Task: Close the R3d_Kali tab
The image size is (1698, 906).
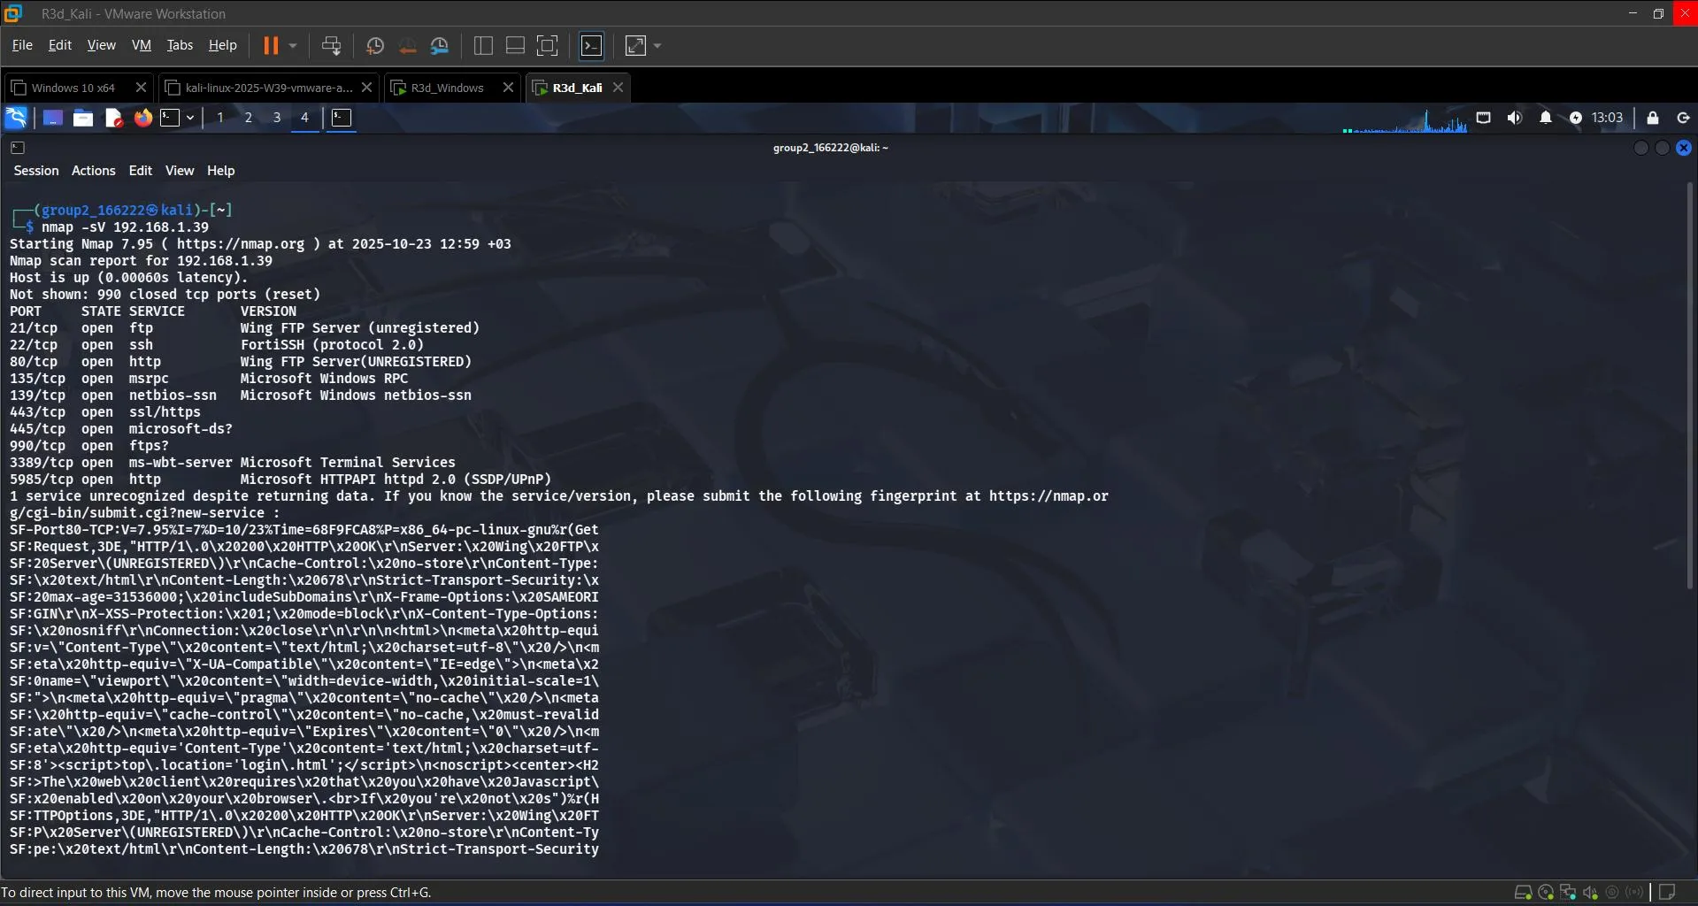Action: click(619, 88)
